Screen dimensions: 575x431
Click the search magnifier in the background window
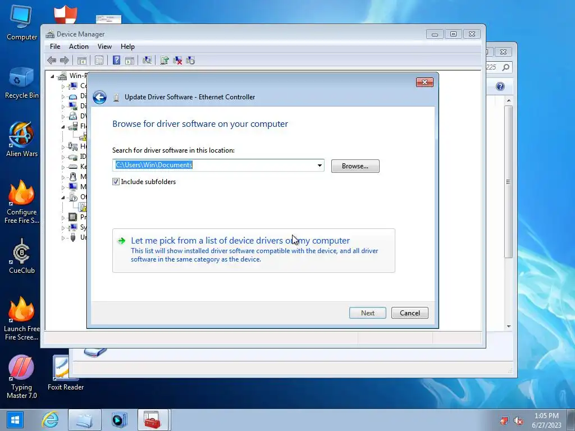tap(506, 67)
